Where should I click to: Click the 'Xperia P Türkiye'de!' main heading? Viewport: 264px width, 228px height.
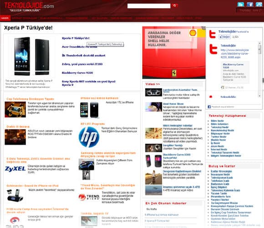click(28, 28)
